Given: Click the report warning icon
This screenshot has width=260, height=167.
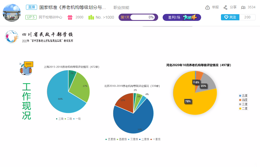Looking at the screenshot, I should pos(208,8).
